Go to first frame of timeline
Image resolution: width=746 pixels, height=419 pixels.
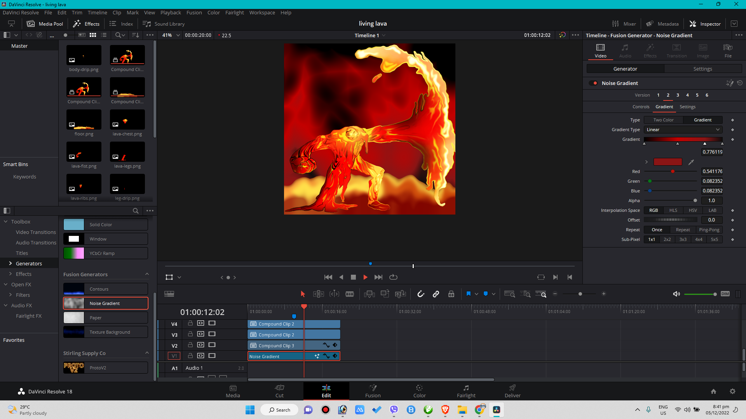328,277
